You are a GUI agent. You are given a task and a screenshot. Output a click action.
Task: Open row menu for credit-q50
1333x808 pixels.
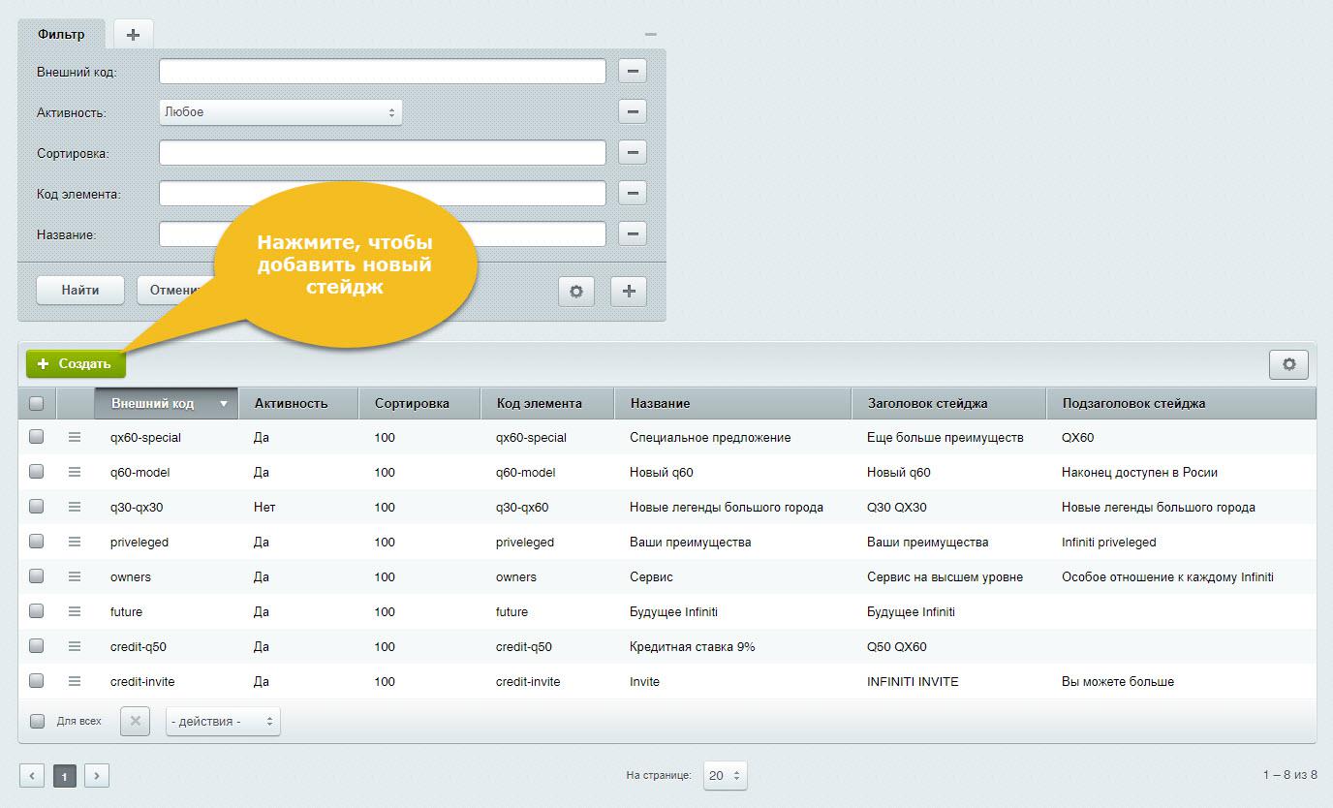(75, 646)
